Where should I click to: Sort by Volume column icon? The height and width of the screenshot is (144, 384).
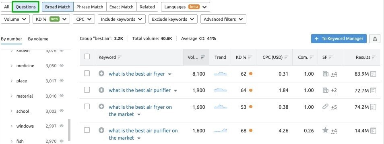(x=203, y=58)
